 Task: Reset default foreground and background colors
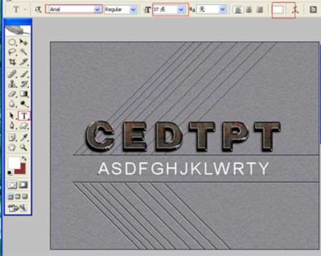(10, 173)
